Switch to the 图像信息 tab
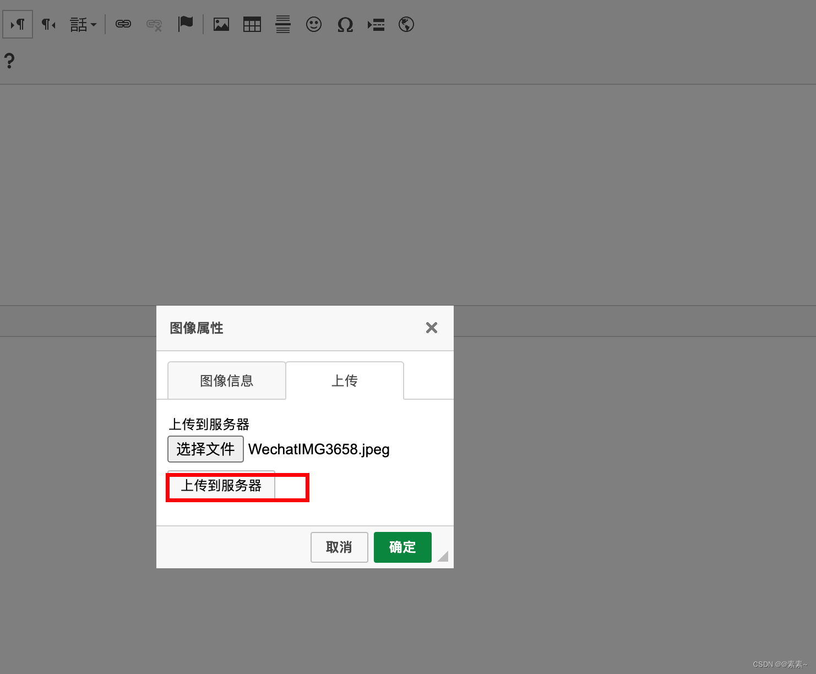Viewport: 816px width, 674px height. point(226,381)
